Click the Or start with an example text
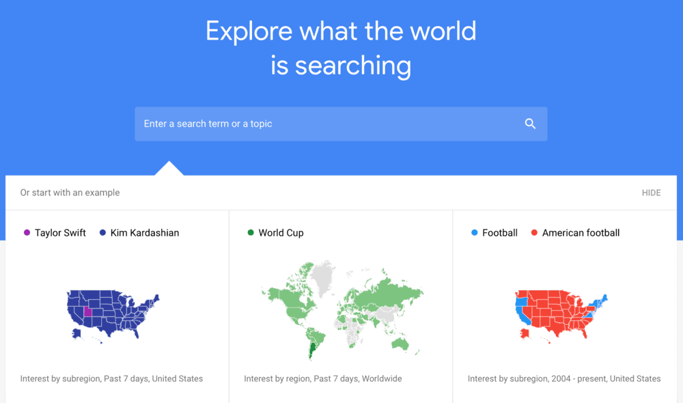This screenshot has height=403, width=683. coord(68,193)
